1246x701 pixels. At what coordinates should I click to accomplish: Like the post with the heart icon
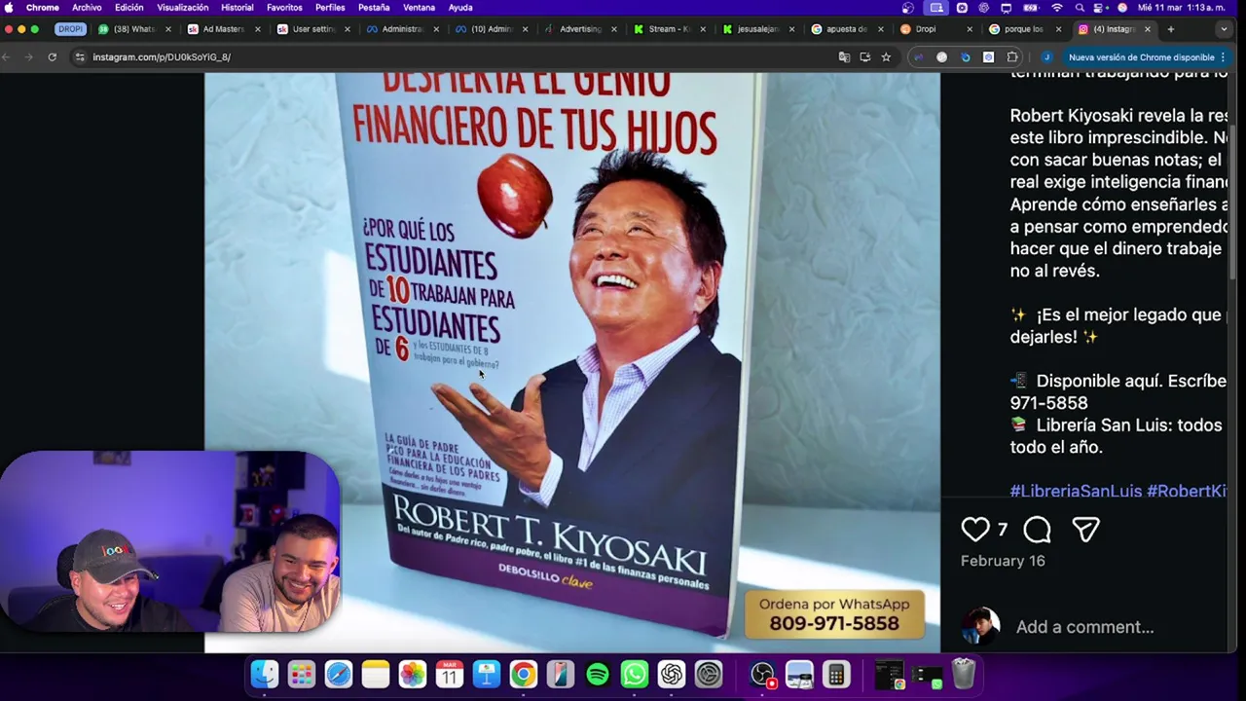974,530
